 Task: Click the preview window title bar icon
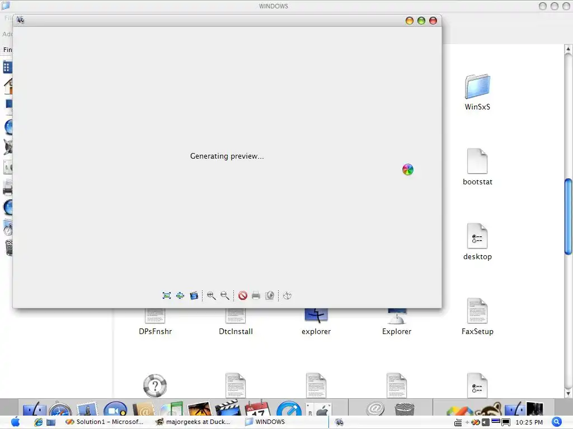21,20
